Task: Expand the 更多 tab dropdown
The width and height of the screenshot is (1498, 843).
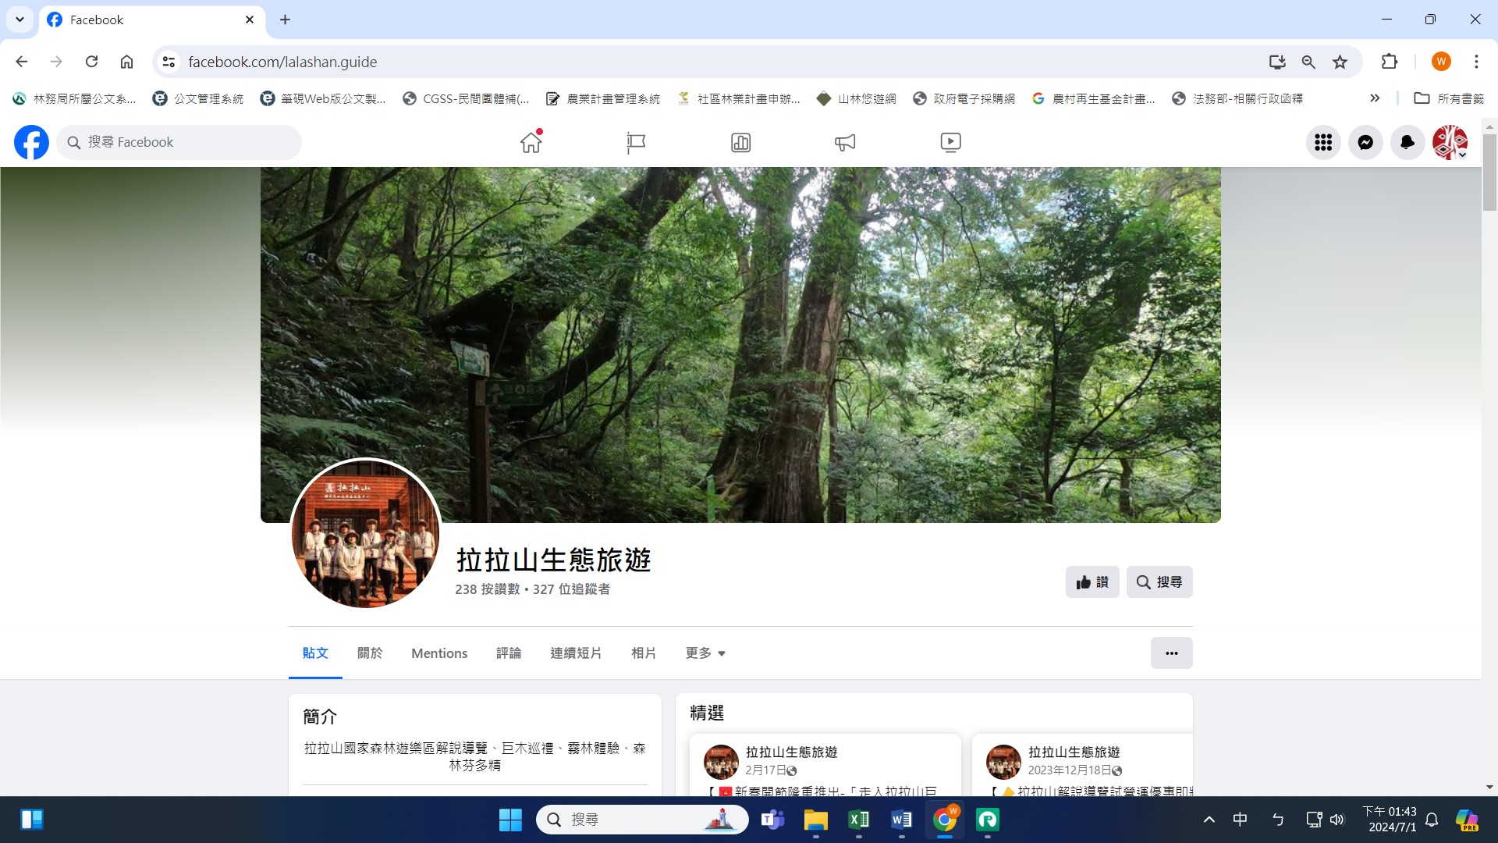Action: coord(705,653)
